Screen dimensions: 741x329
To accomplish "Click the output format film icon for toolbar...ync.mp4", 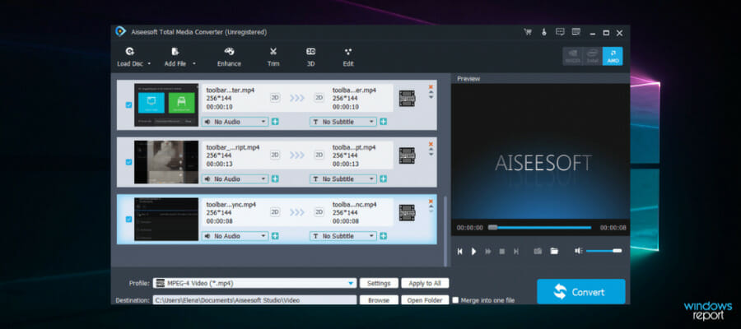I will click(x=407, y=213).
